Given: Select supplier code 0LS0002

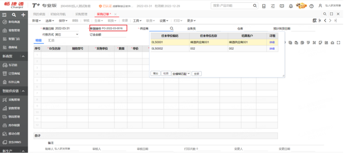Looking at the screenshot, I should (157, 48).
